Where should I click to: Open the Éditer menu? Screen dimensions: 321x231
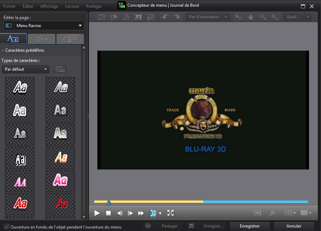click(28, 6)
